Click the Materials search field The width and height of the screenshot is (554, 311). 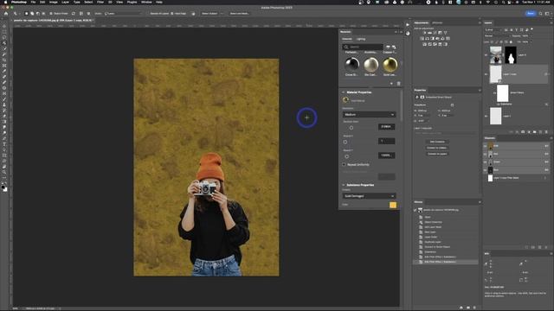(x=364, y=47)
